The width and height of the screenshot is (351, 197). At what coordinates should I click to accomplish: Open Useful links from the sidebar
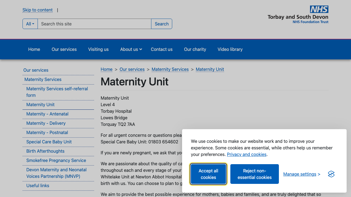pyautogui.click(x=38, y=186)
